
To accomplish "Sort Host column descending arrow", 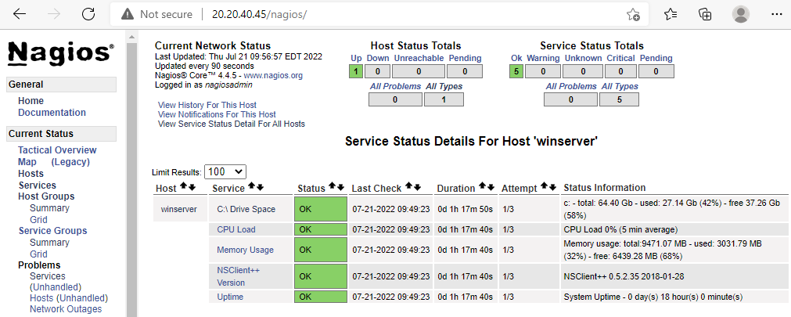I will point(191,187).
